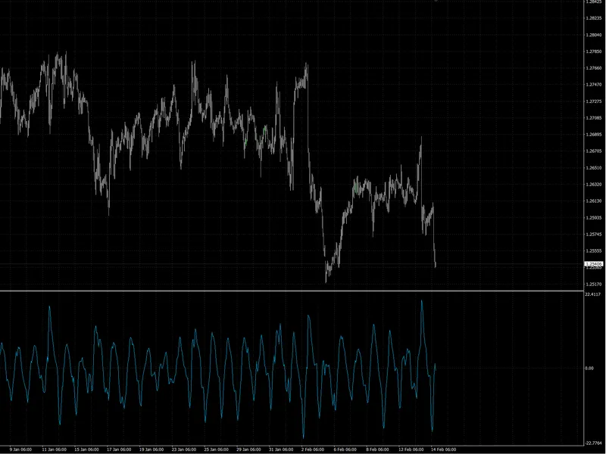Image resolution: width=606 pixels, height=454 pixels.
Task: Click the -22.7764 indicator scale minimum
Action: coord(594,443)
